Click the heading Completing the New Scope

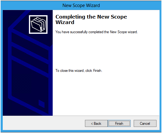coord(91,17)
